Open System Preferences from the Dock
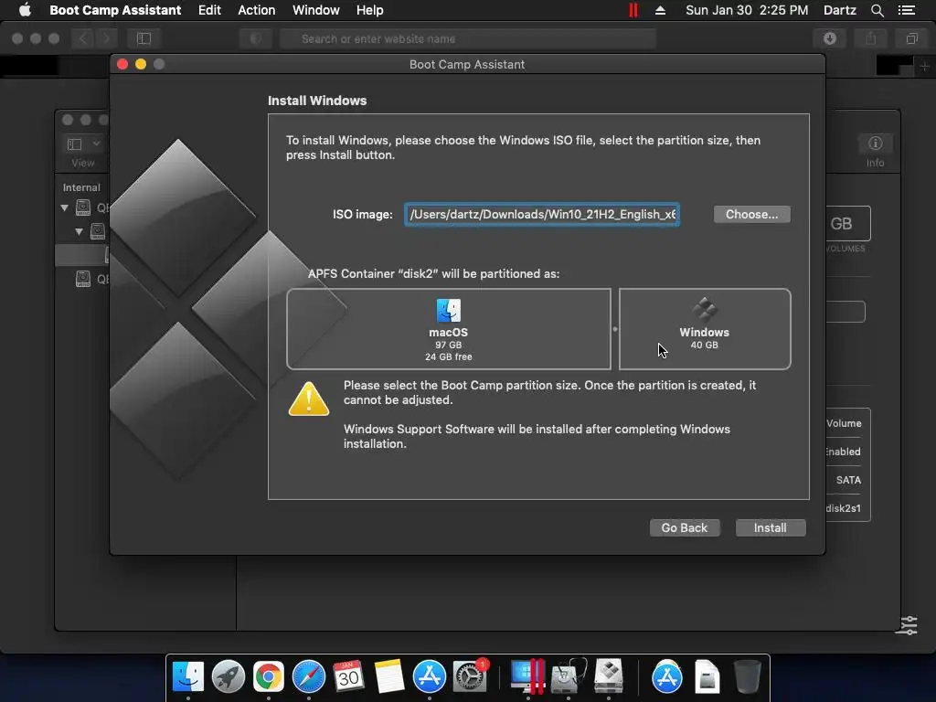 [x=470, y=676]
